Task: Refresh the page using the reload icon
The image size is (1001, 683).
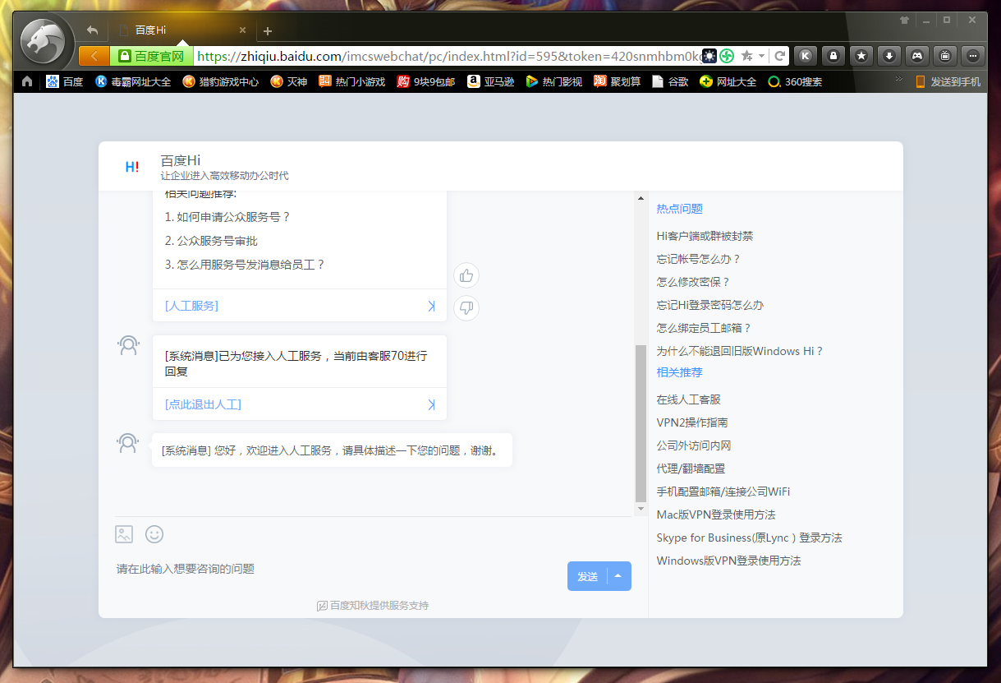Action: tap(778, 55)
